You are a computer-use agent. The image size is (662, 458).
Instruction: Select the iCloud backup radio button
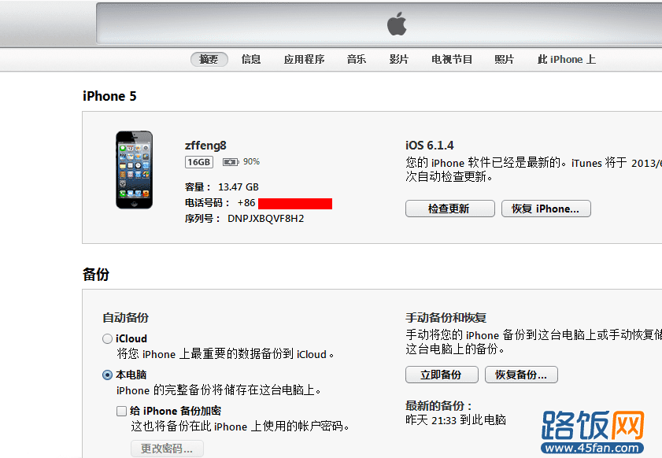(107, 338)
